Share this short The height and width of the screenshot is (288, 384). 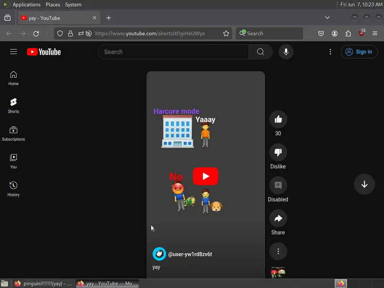point(278,219)
